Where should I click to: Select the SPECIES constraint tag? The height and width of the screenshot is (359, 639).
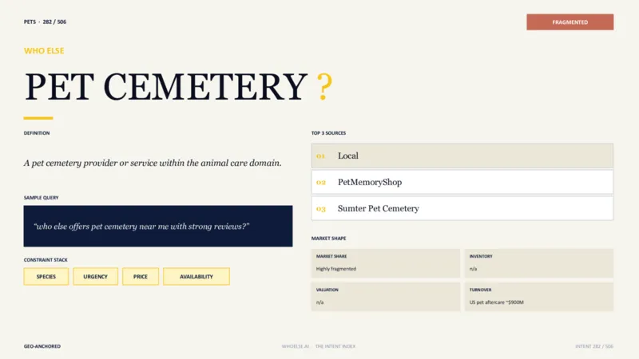pos(46,276)
